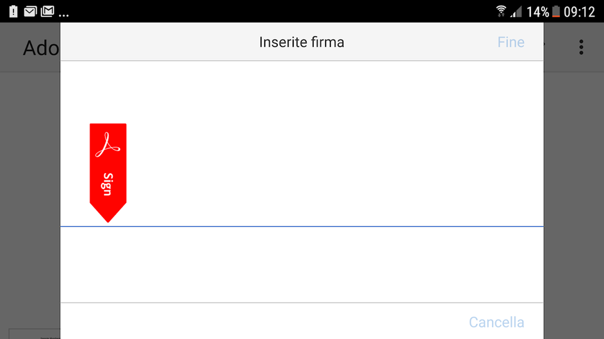Tap Fine to confirm the signature
This screenshot has height=339, width=604.
[x=510, y=42]
